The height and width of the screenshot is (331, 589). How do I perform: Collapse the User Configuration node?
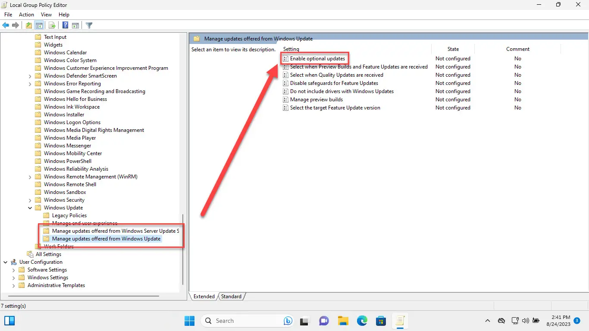pos(5,262)
